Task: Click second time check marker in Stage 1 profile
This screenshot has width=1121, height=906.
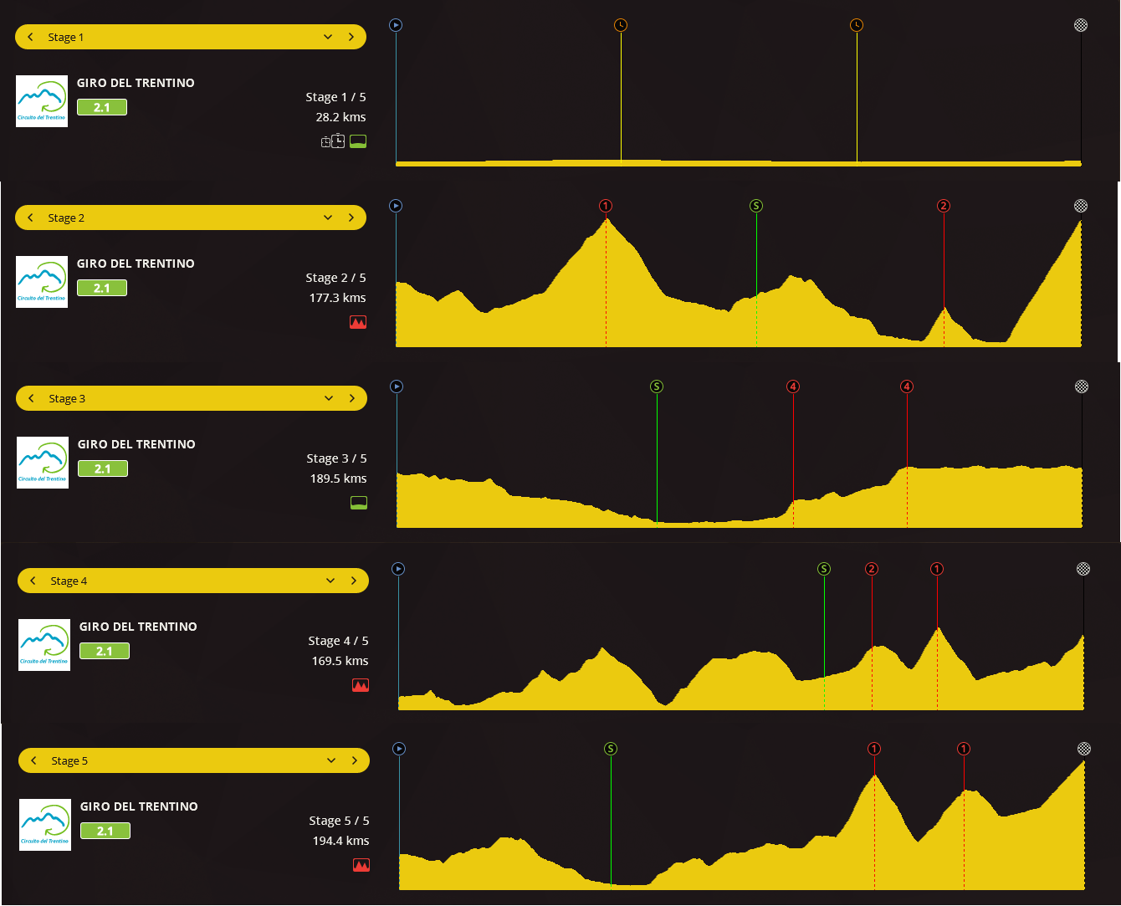Action: [x=857, y=25]
